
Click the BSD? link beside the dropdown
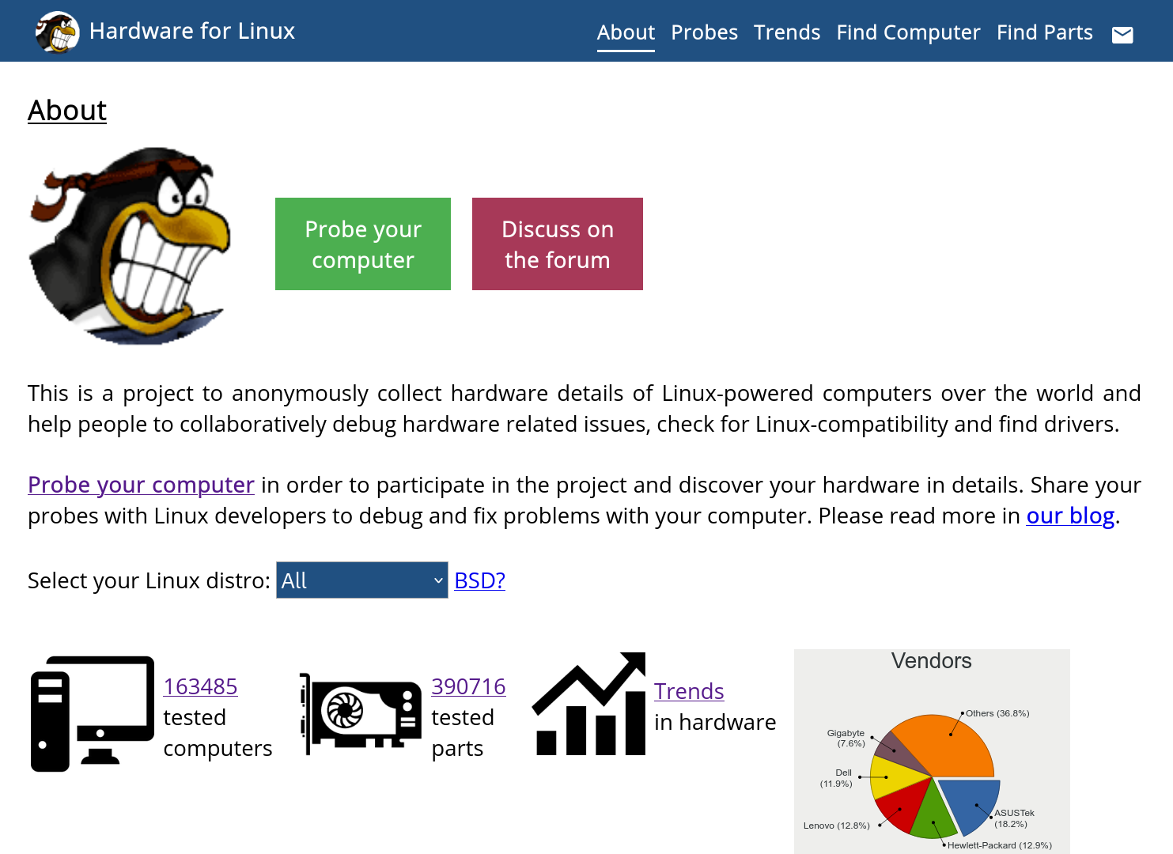(x=479, y=580)
